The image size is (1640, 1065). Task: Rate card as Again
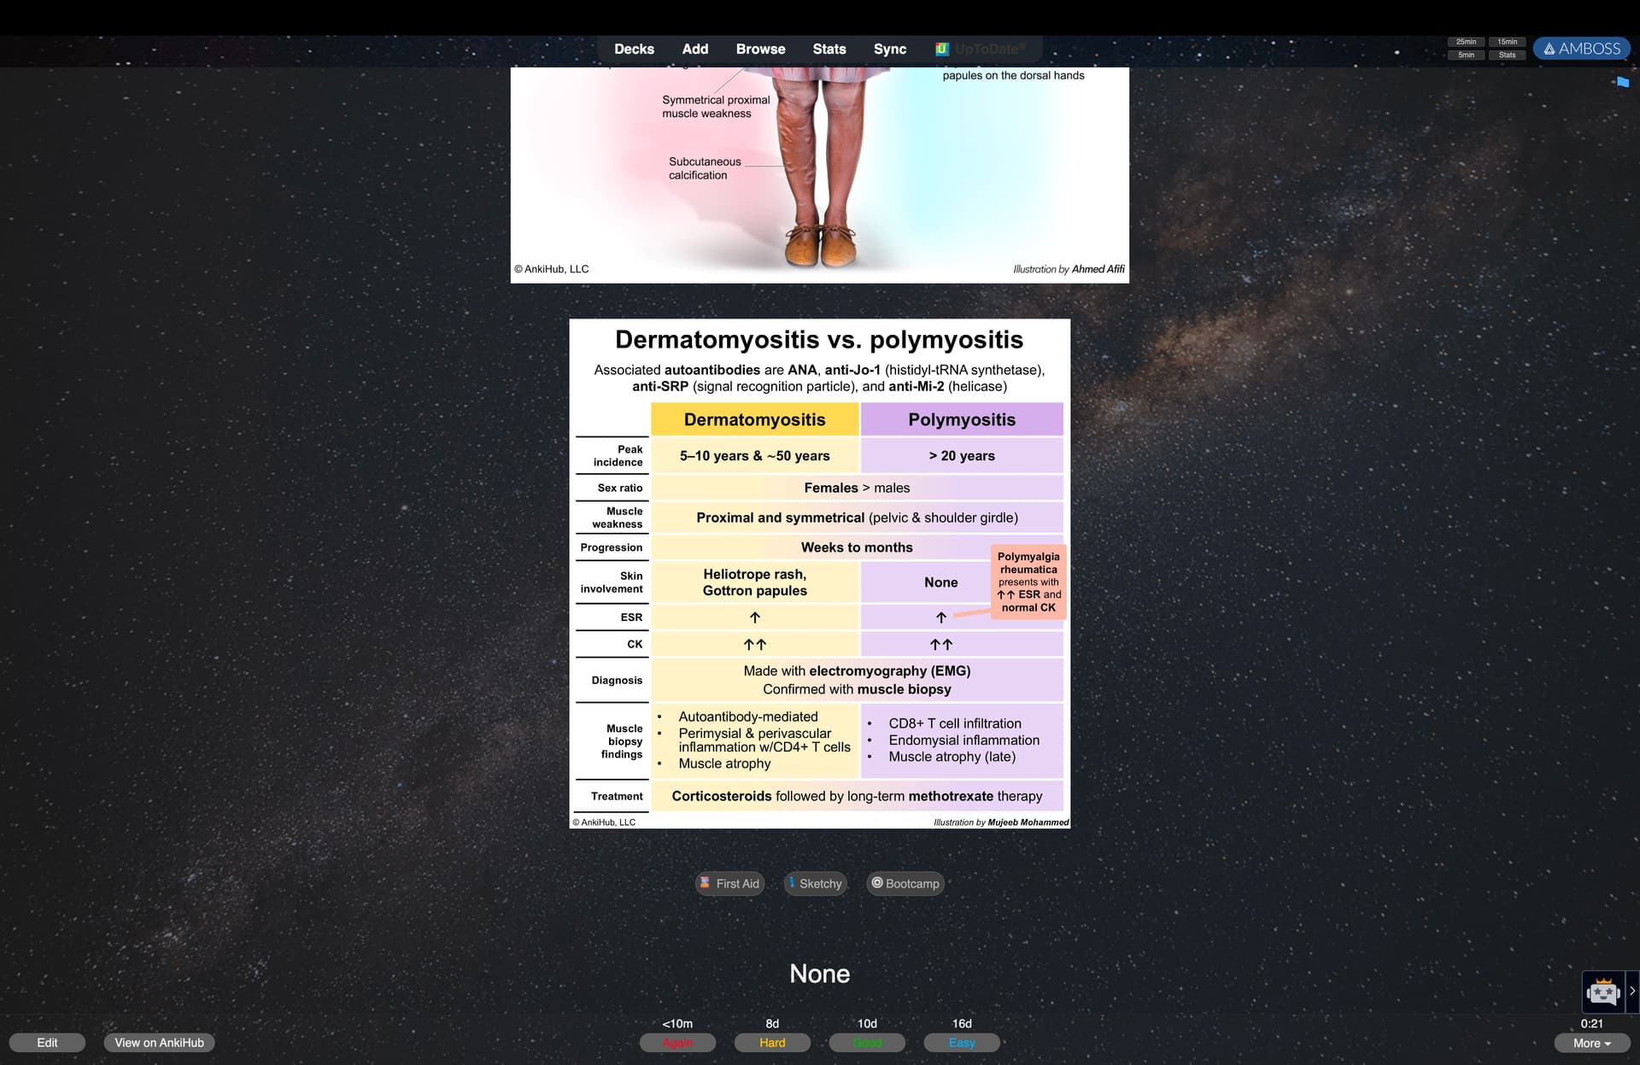click(677, 1043)
